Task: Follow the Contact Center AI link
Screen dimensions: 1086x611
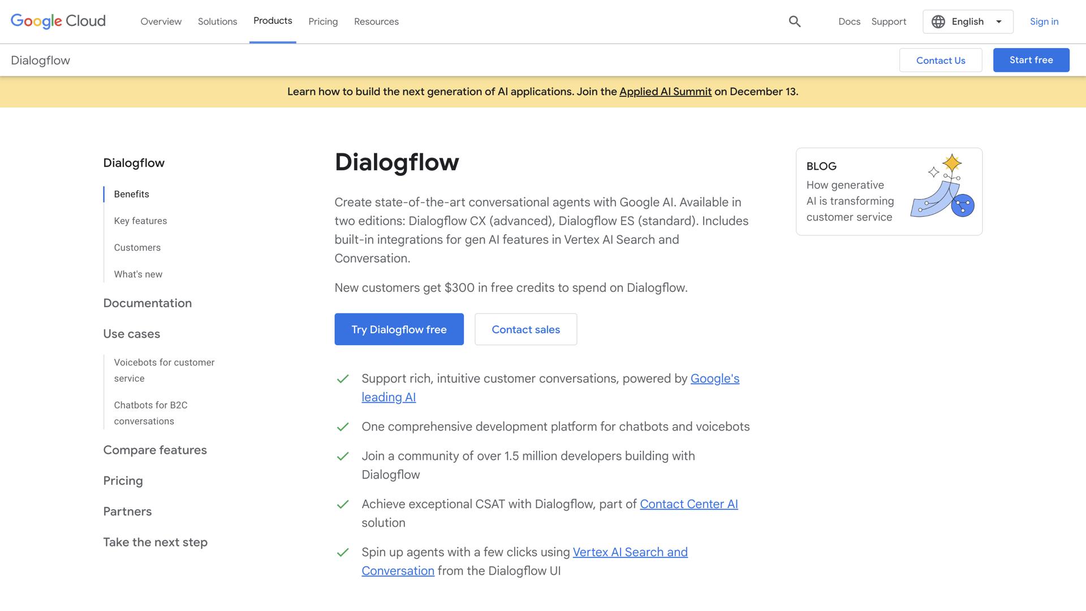Action: 688,504
